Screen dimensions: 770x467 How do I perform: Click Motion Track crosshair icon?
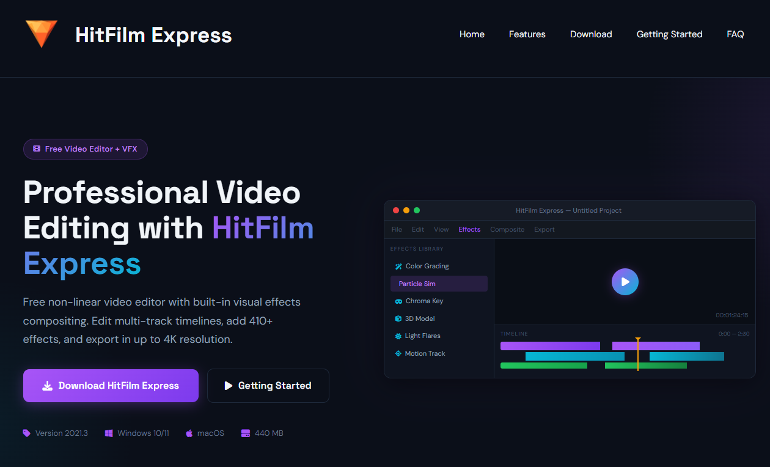click(x=398, y=353)
